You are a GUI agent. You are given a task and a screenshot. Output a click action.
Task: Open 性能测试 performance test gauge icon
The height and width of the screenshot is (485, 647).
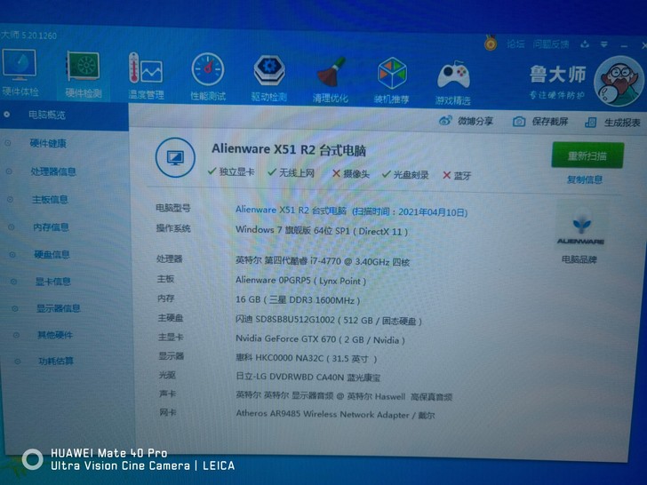pyautogui.click(x=208, y=76)
